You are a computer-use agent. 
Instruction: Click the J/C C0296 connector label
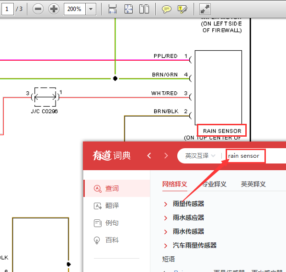[x=45, y=111]
